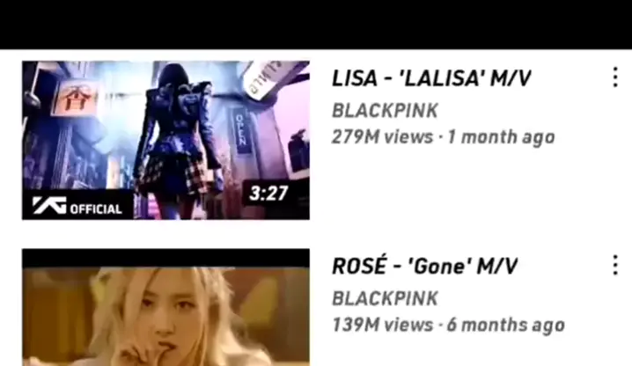The image size is (632, 366).
Task: Click the OPEN sign in the LALISA thumbnail
Action: (240, 130)
